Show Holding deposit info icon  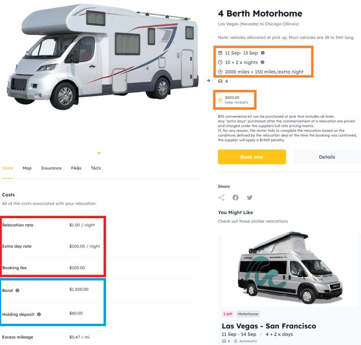coord(39,314)
